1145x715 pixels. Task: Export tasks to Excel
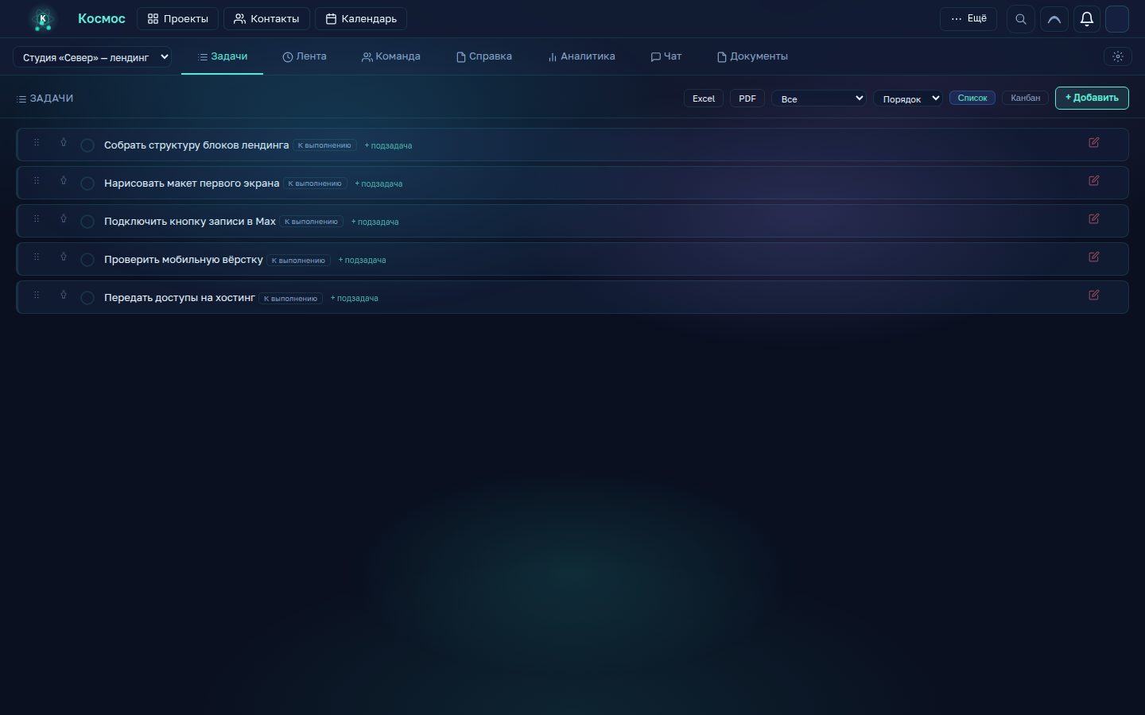coord(704,99)
